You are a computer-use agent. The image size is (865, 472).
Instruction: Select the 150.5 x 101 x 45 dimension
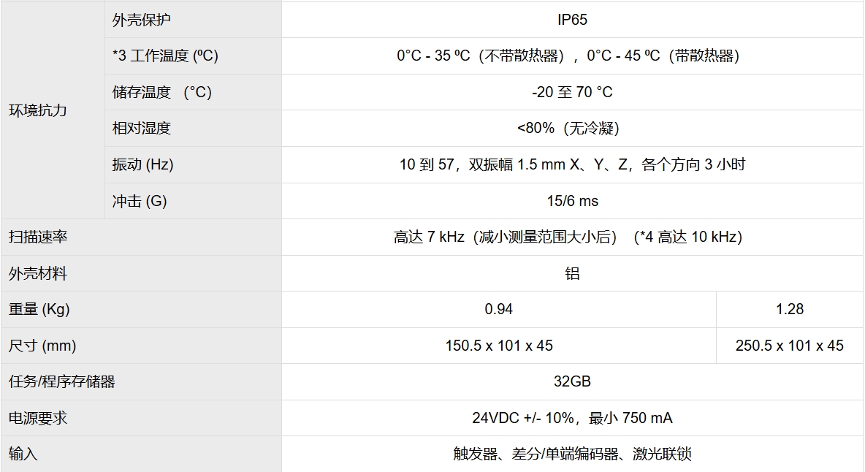pyautogui.click(x=499, y=346)
